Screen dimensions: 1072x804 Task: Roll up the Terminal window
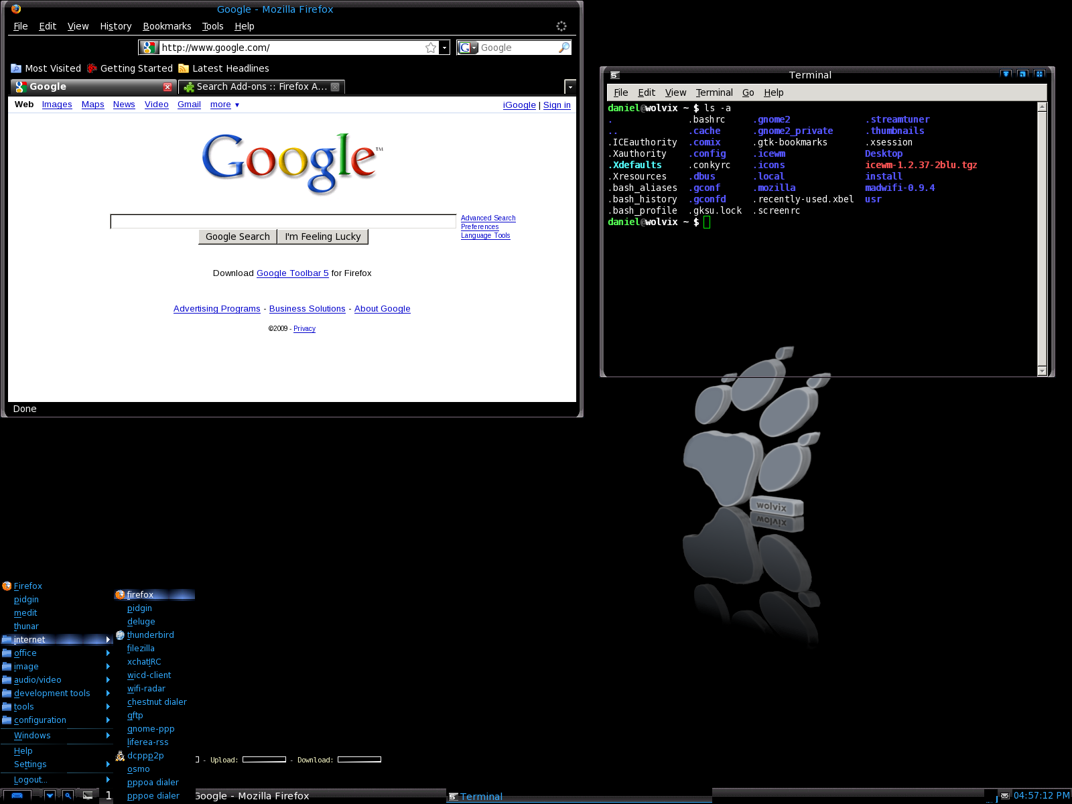click(1006, 74)
